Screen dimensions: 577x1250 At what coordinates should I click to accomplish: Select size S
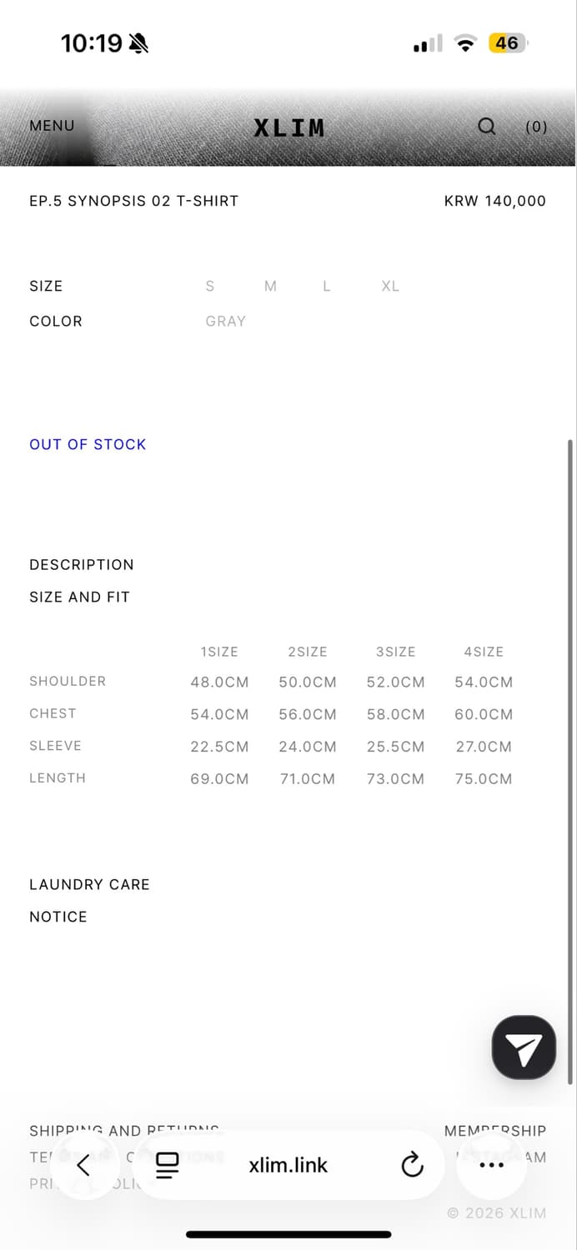[x=210, y=286]
